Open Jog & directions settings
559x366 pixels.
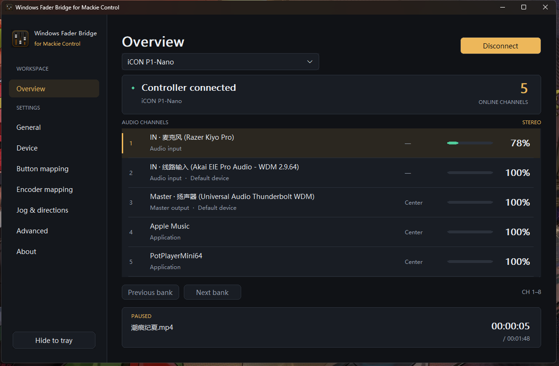tap(54, 210)
